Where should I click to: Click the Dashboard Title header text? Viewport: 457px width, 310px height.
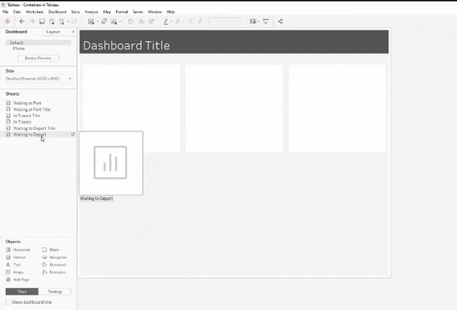pos(126,46)
